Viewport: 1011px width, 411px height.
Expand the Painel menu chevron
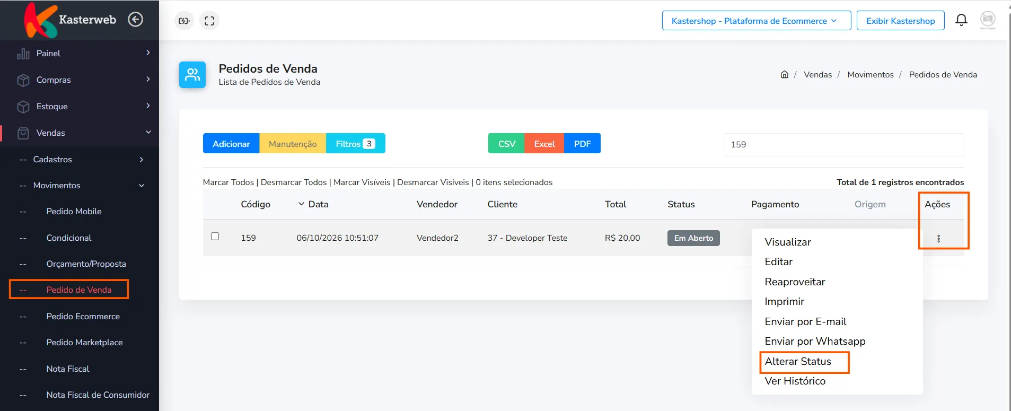point(148,53)
